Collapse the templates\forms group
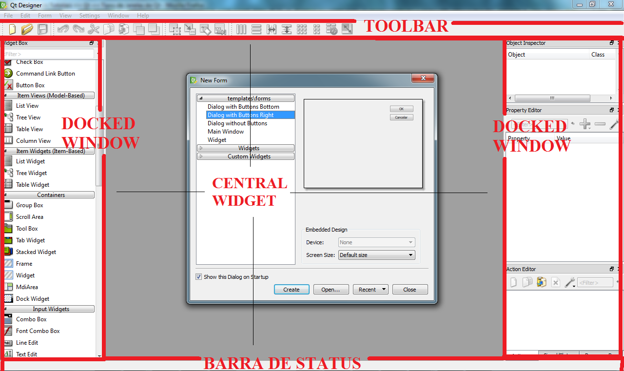Viewport: 624px width, 371px height. [201, 98]
